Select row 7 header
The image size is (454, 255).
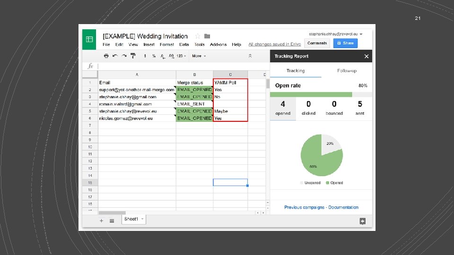90,126
